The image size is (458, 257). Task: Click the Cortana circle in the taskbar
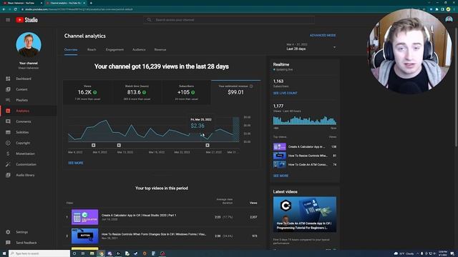pyautogui.click(x=74, y=253)
